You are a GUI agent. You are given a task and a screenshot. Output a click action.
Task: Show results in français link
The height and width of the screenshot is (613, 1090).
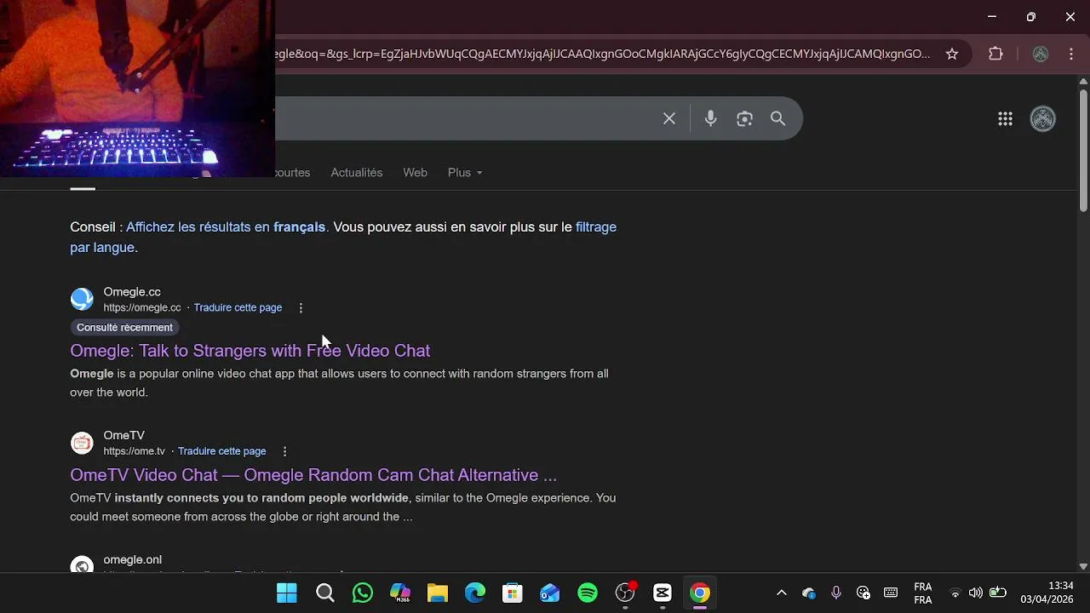[226, 227]
